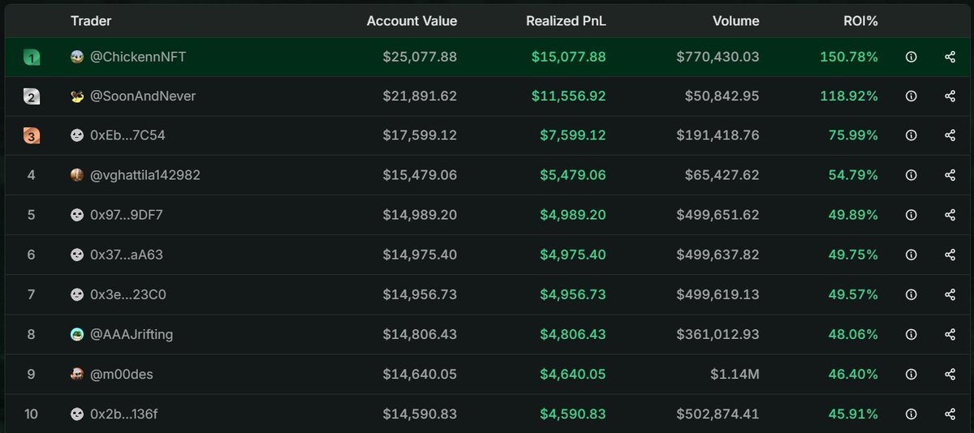Open info icon for @AAAJrifting

(x=911, y=334)
